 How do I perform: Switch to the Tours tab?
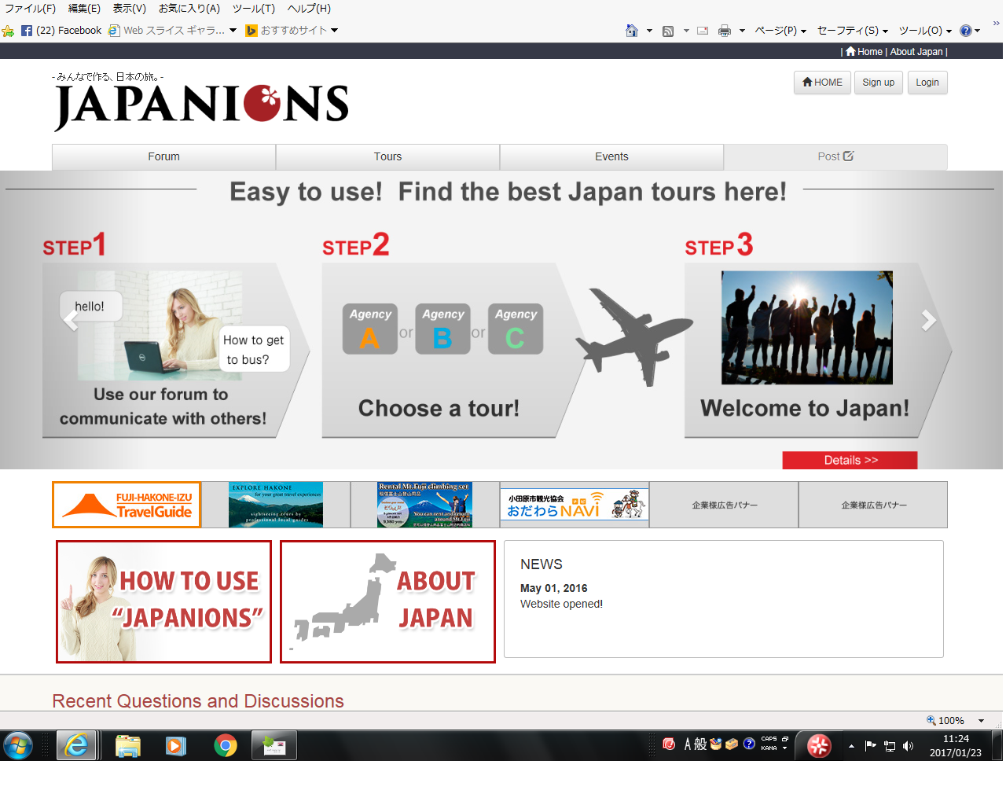click(387, 157)
